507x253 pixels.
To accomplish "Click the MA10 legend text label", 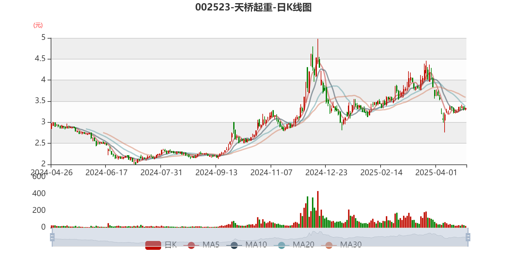I will click(x=256, y=244).
